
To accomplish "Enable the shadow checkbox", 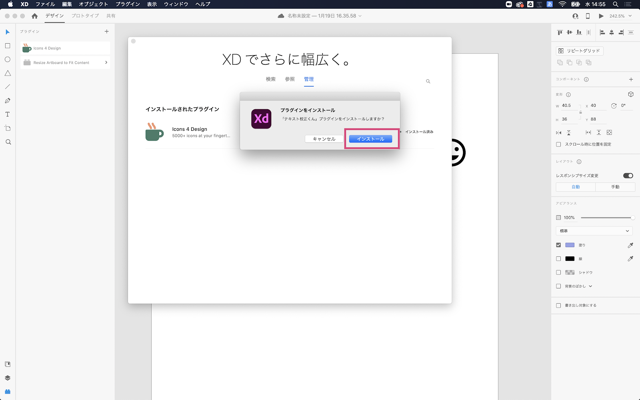I will (558, 272).
